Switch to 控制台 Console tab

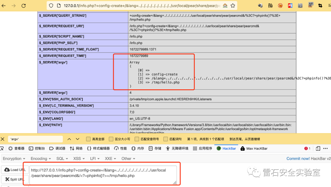point(37,149)
